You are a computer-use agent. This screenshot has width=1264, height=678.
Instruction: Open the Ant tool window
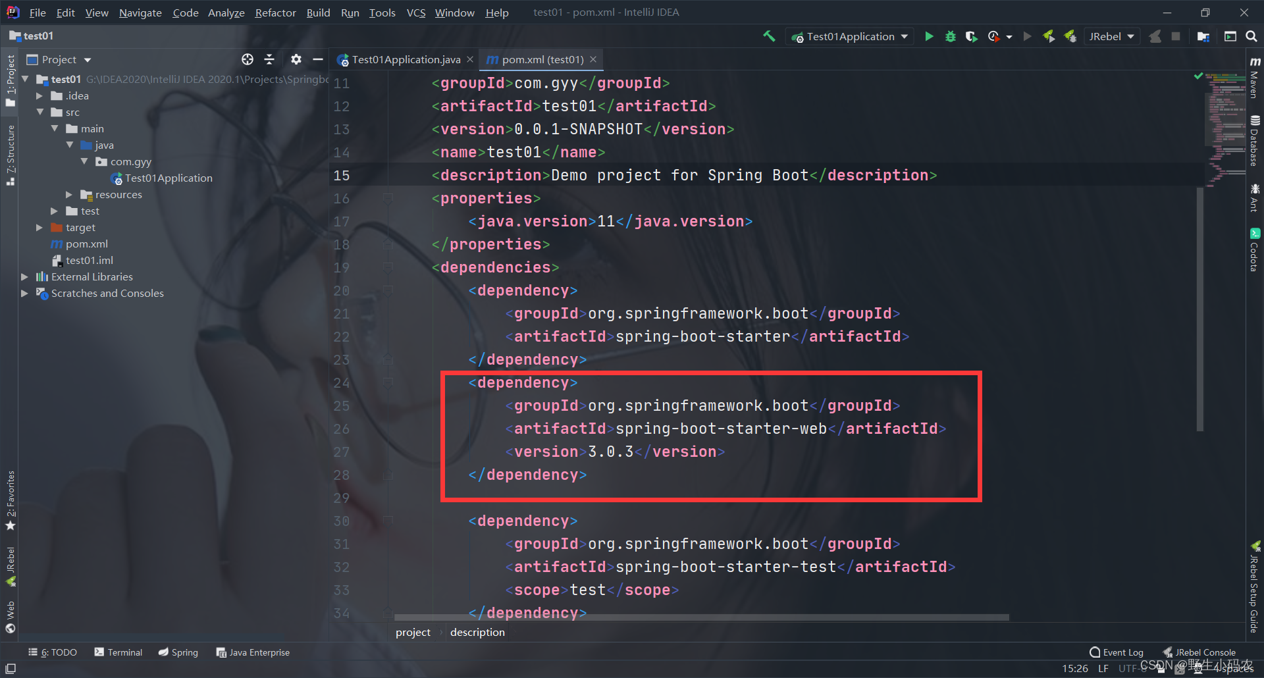tap(1255, 198)
